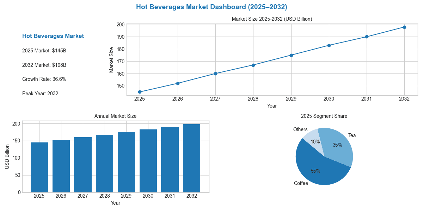The width and height of the screenshot is (423, 211).
Task: Select the Hot Beverages Market sidebar heading
Action: [53, 36]
